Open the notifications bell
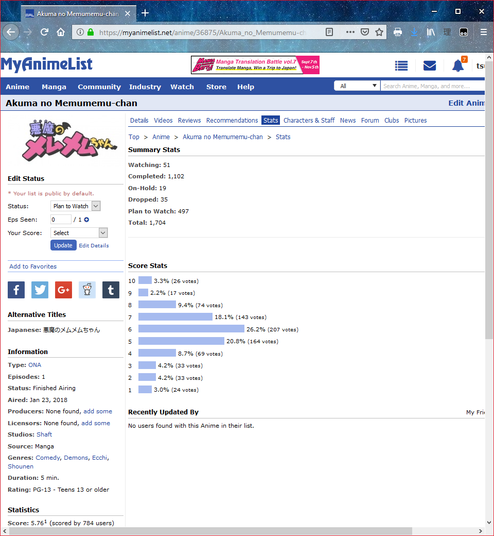 (457, 65)
